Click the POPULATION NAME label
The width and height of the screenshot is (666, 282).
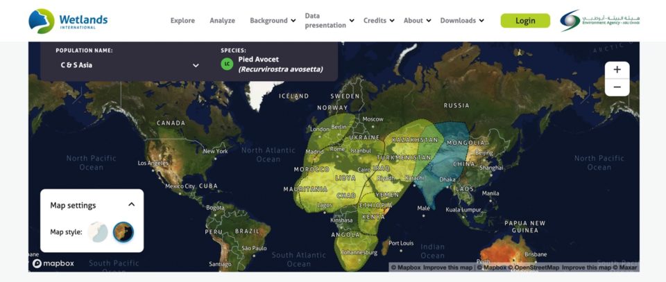tap(84, 51)
